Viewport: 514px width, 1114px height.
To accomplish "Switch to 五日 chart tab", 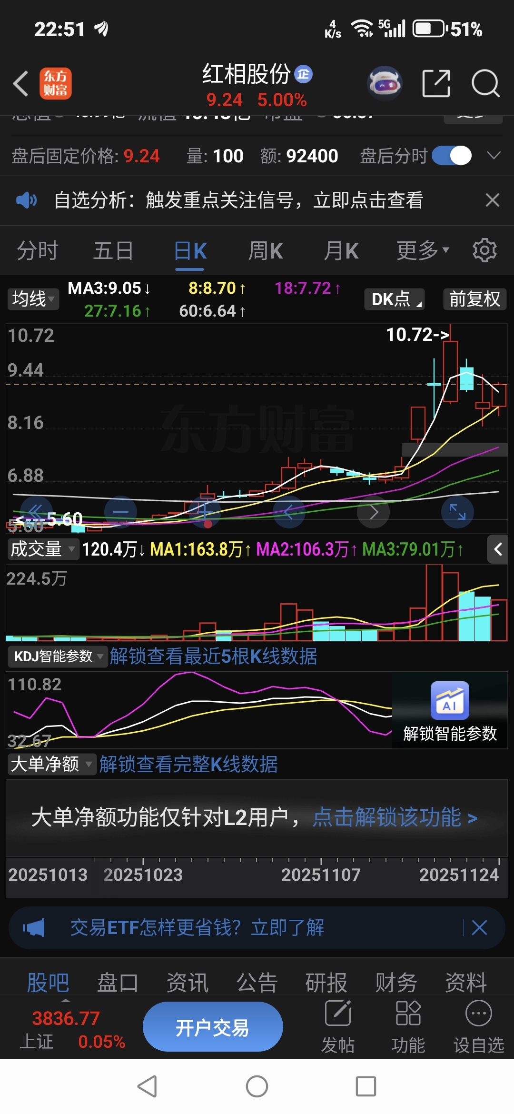I will [113, 250].
